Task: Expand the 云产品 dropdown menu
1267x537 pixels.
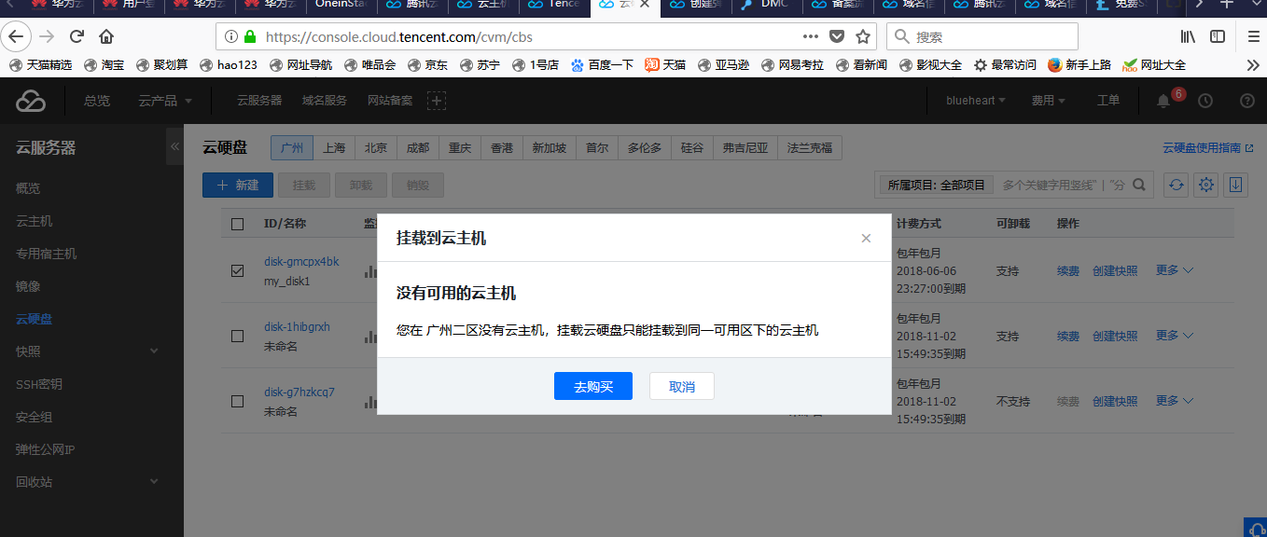Action: tap(165, 101)
